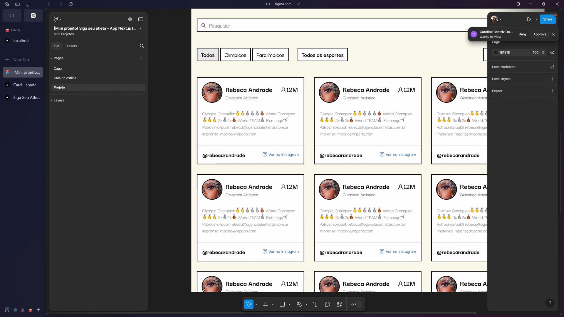Approve Caroline's view request
The image size is (564, 317).
540,34
